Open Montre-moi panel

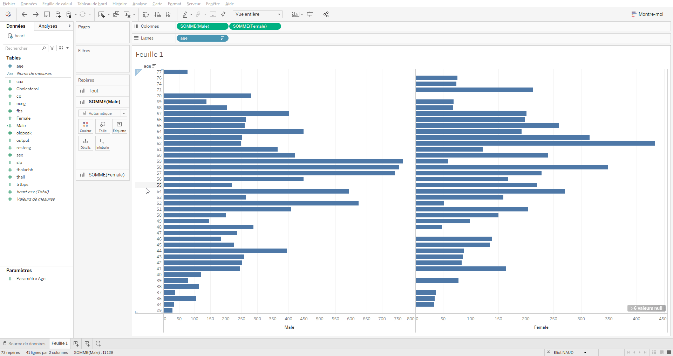point(647,14)
